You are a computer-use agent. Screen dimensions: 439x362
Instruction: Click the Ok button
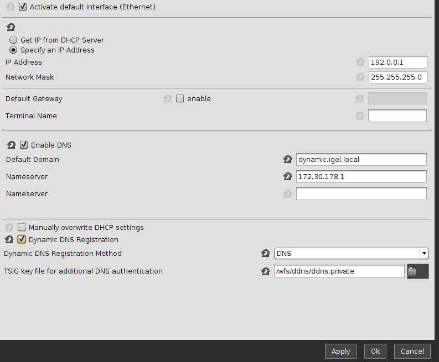[375, 351]
